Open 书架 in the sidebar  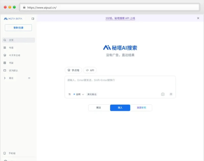(x=11, y=63)
